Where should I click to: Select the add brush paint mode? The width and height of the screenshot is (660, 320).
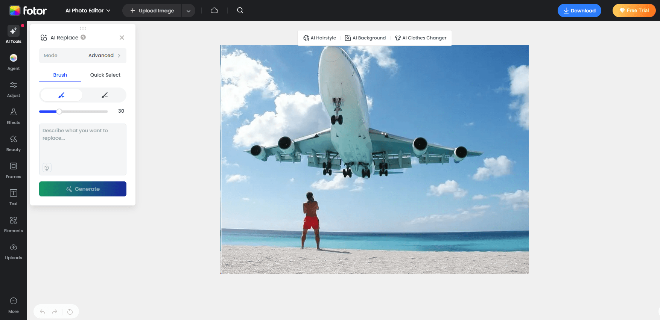click(x=61, y=95)
